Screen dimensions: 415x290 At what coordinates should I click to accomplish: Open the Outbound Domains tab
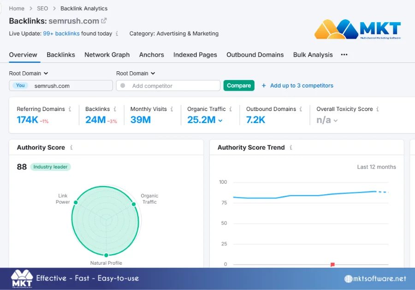255,55
